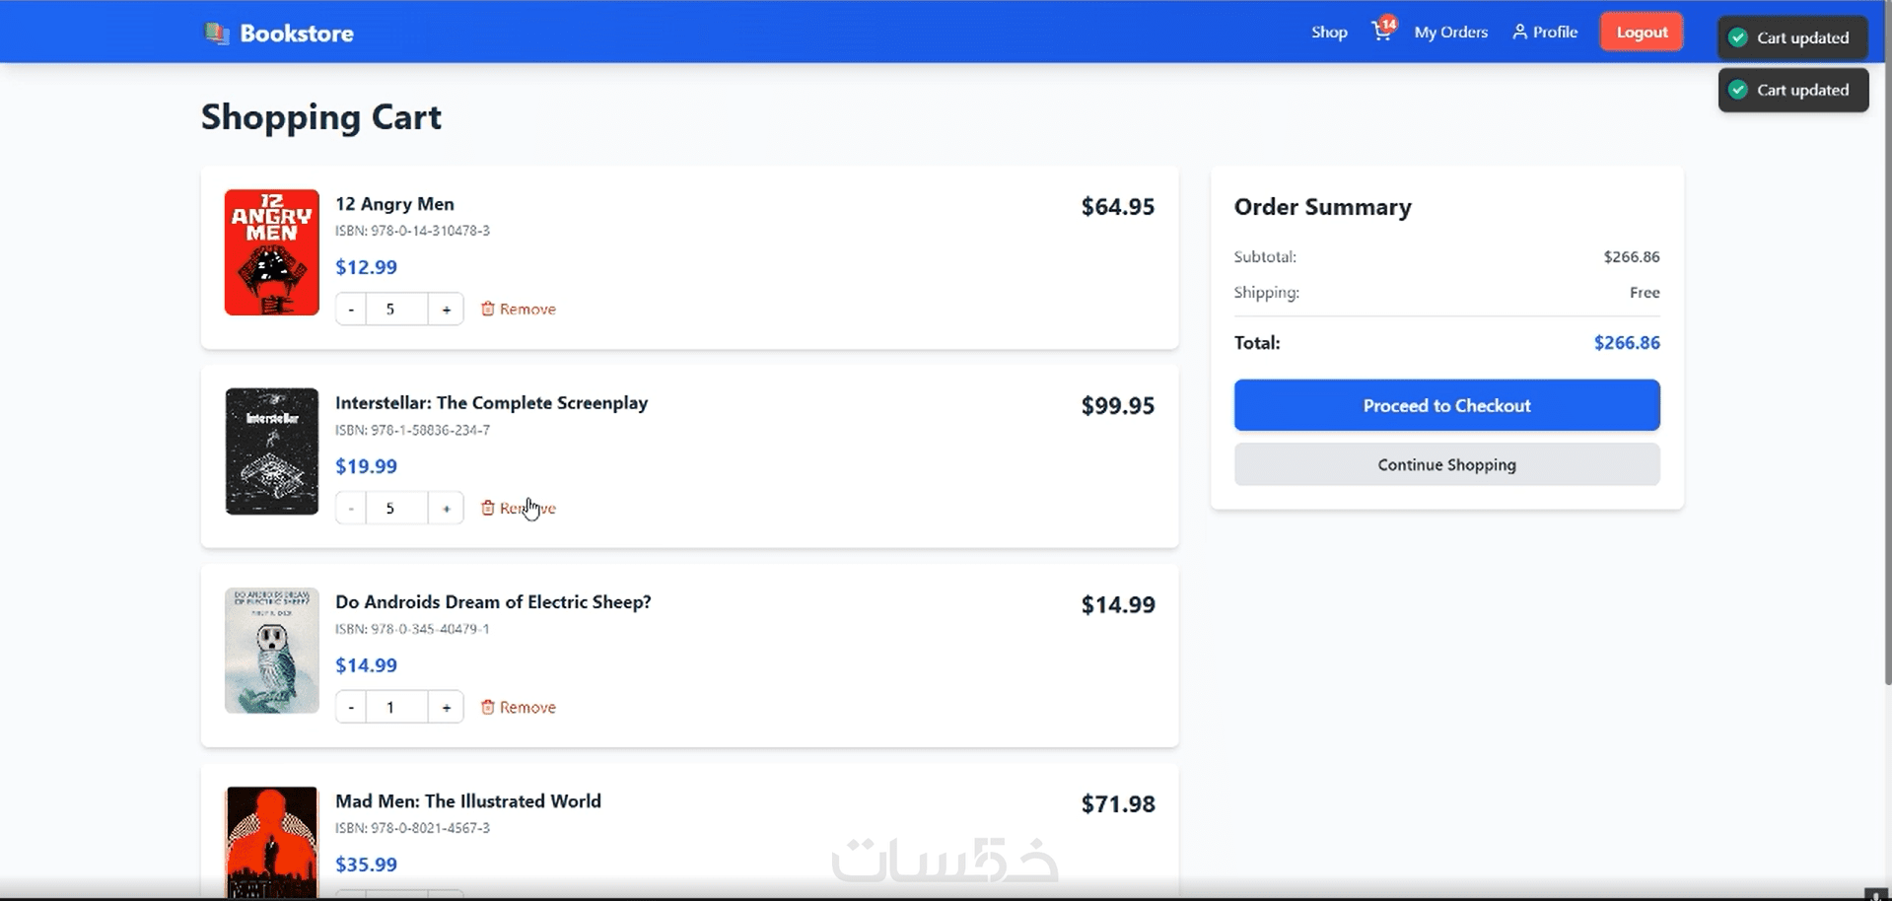The height and width of the screenshot is (901, 1892).
Task: Remove Interstellar: The Complete Screenplay from cart
Action: pyautogui.click(x=519, y=509)
